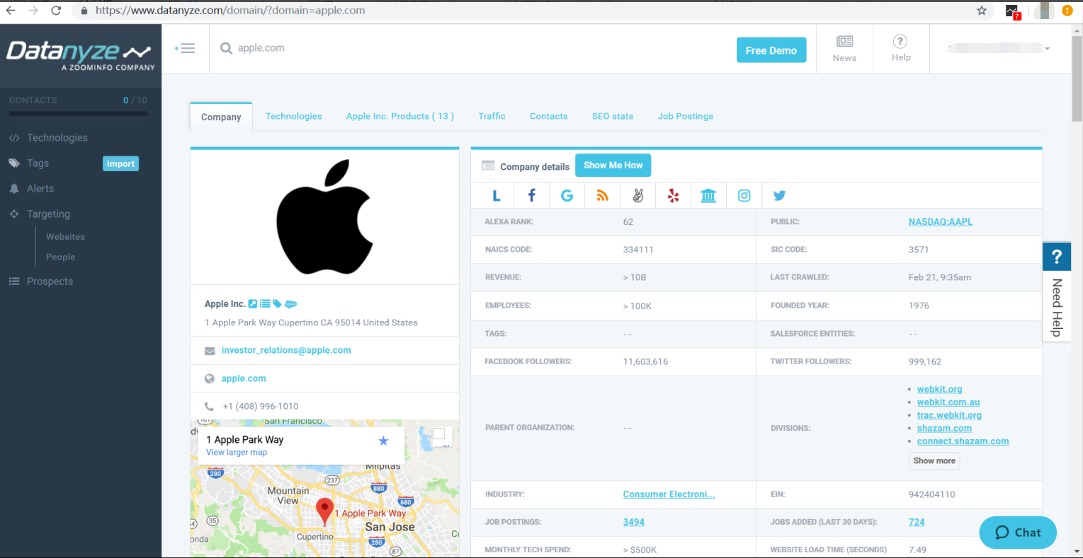Image resolution: width=1083 pixels, height=558 pixels.
Task: Collapse the sidebar with the hamburger toggle
Action: [x=186, y=48]
